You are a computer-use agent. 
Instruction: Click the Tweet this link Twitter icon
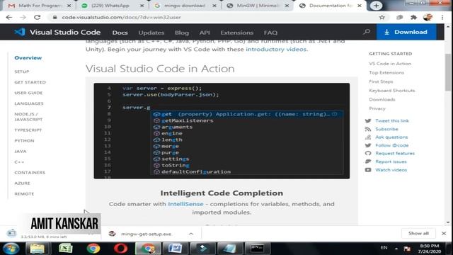tap(368, 121)
